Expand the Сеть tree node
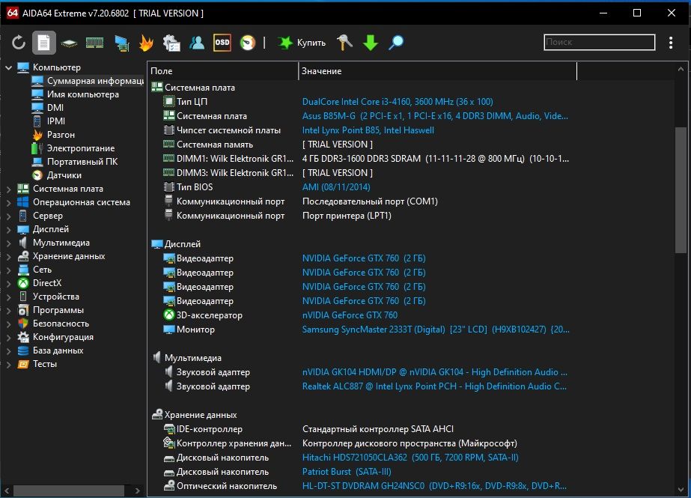The height and width of the screenshot is (498, 691). click(x=8, y=270)
